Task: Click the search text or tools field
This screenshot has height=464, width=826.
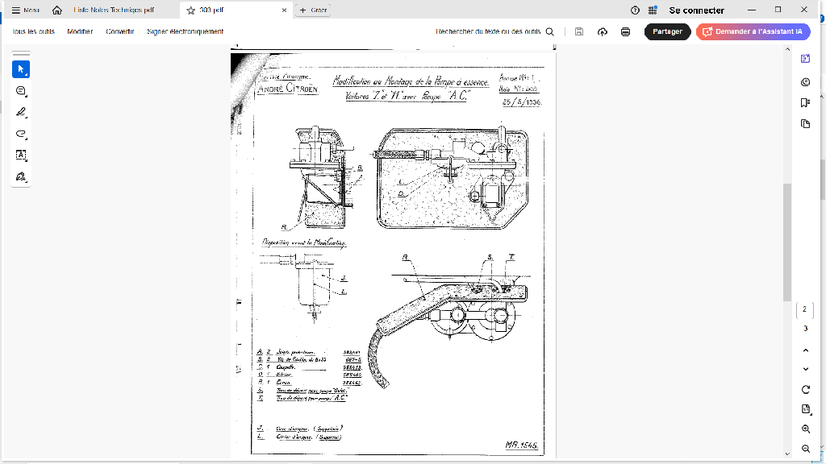Action: click(x=488, y=31)
